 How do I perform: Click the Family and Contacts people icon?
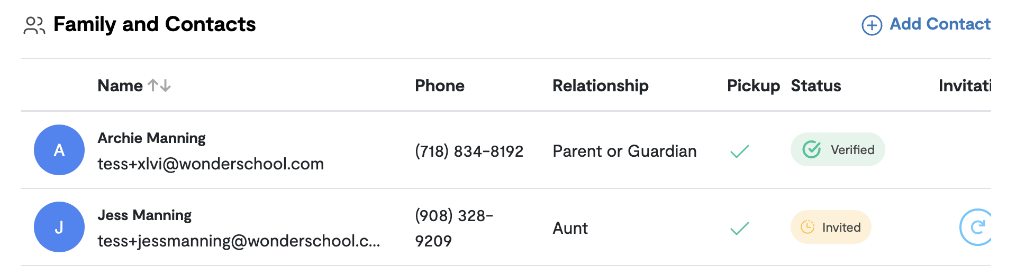coord(34,25)
